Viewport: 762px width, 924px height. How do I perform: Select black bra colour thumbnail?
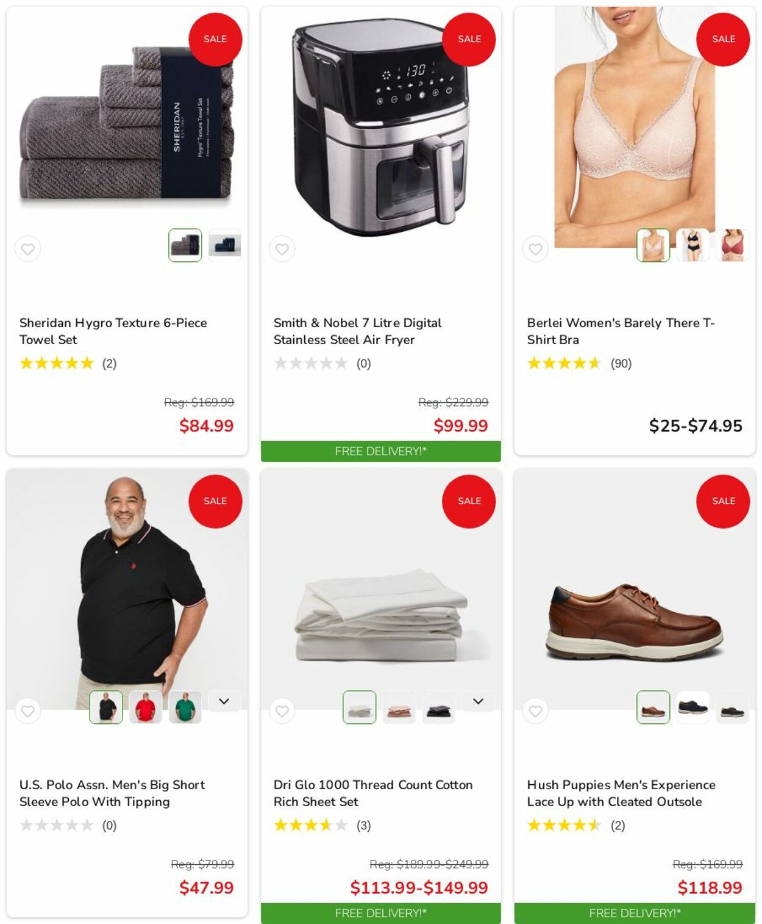(693, 245)
